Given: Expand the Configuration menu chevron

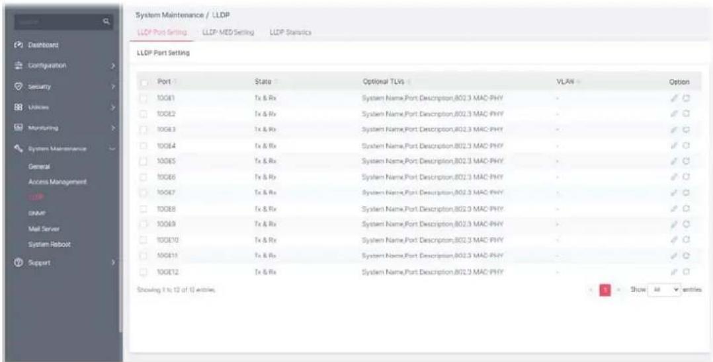Looking at the screenshot, I should [112, 66].
